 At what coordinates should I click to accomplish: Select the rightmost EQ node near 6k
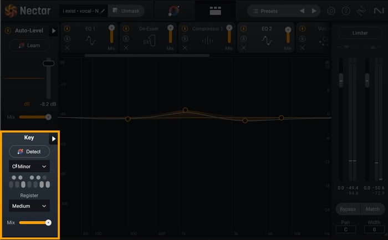pyautogui.click(x=282, y=118)
